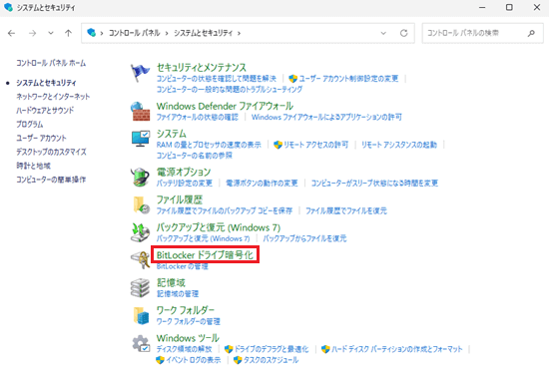Click 記憶域の管理 link

click(178, 294)
